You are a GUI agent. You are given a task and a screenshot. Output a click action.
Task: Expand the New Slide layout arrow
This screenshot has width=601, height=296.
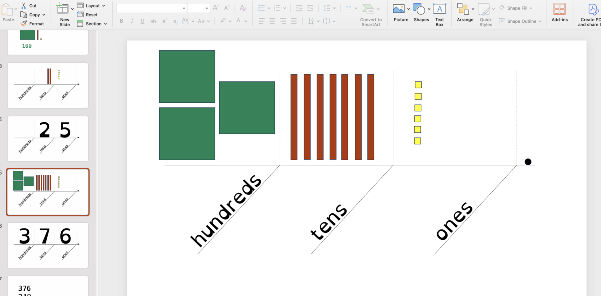point(73,9)
